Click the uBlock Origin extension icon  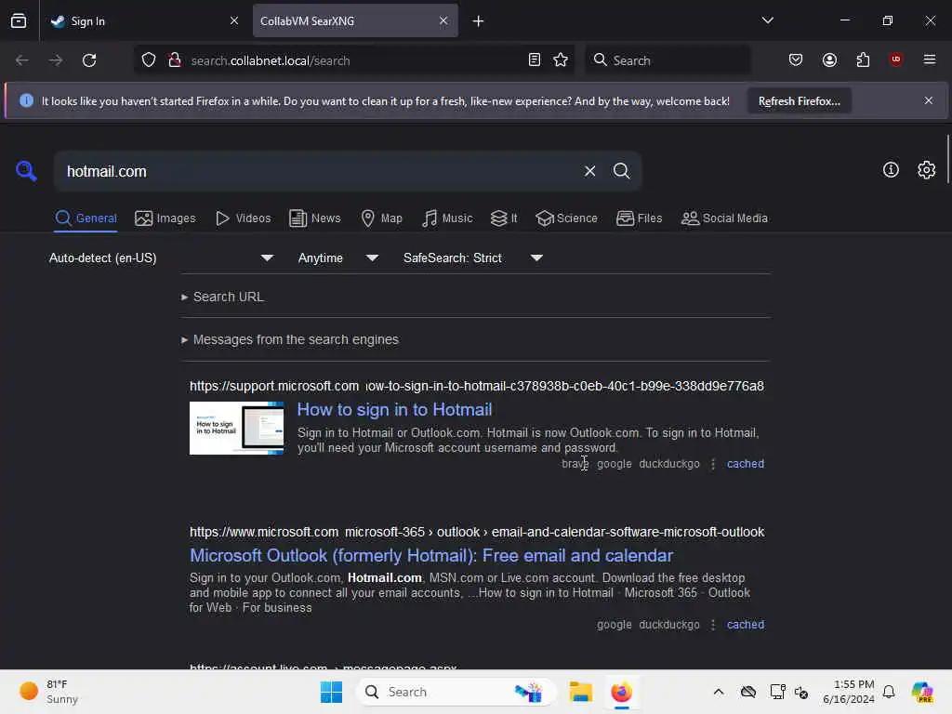pos(896,59)
